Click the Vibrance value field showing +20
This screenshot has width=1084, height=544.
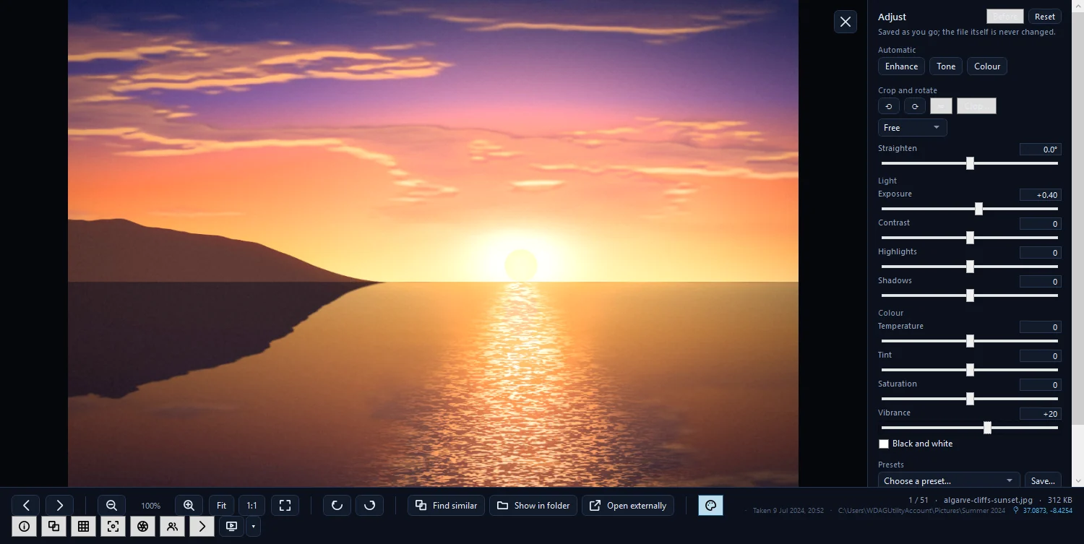(x=1041, y=414)
